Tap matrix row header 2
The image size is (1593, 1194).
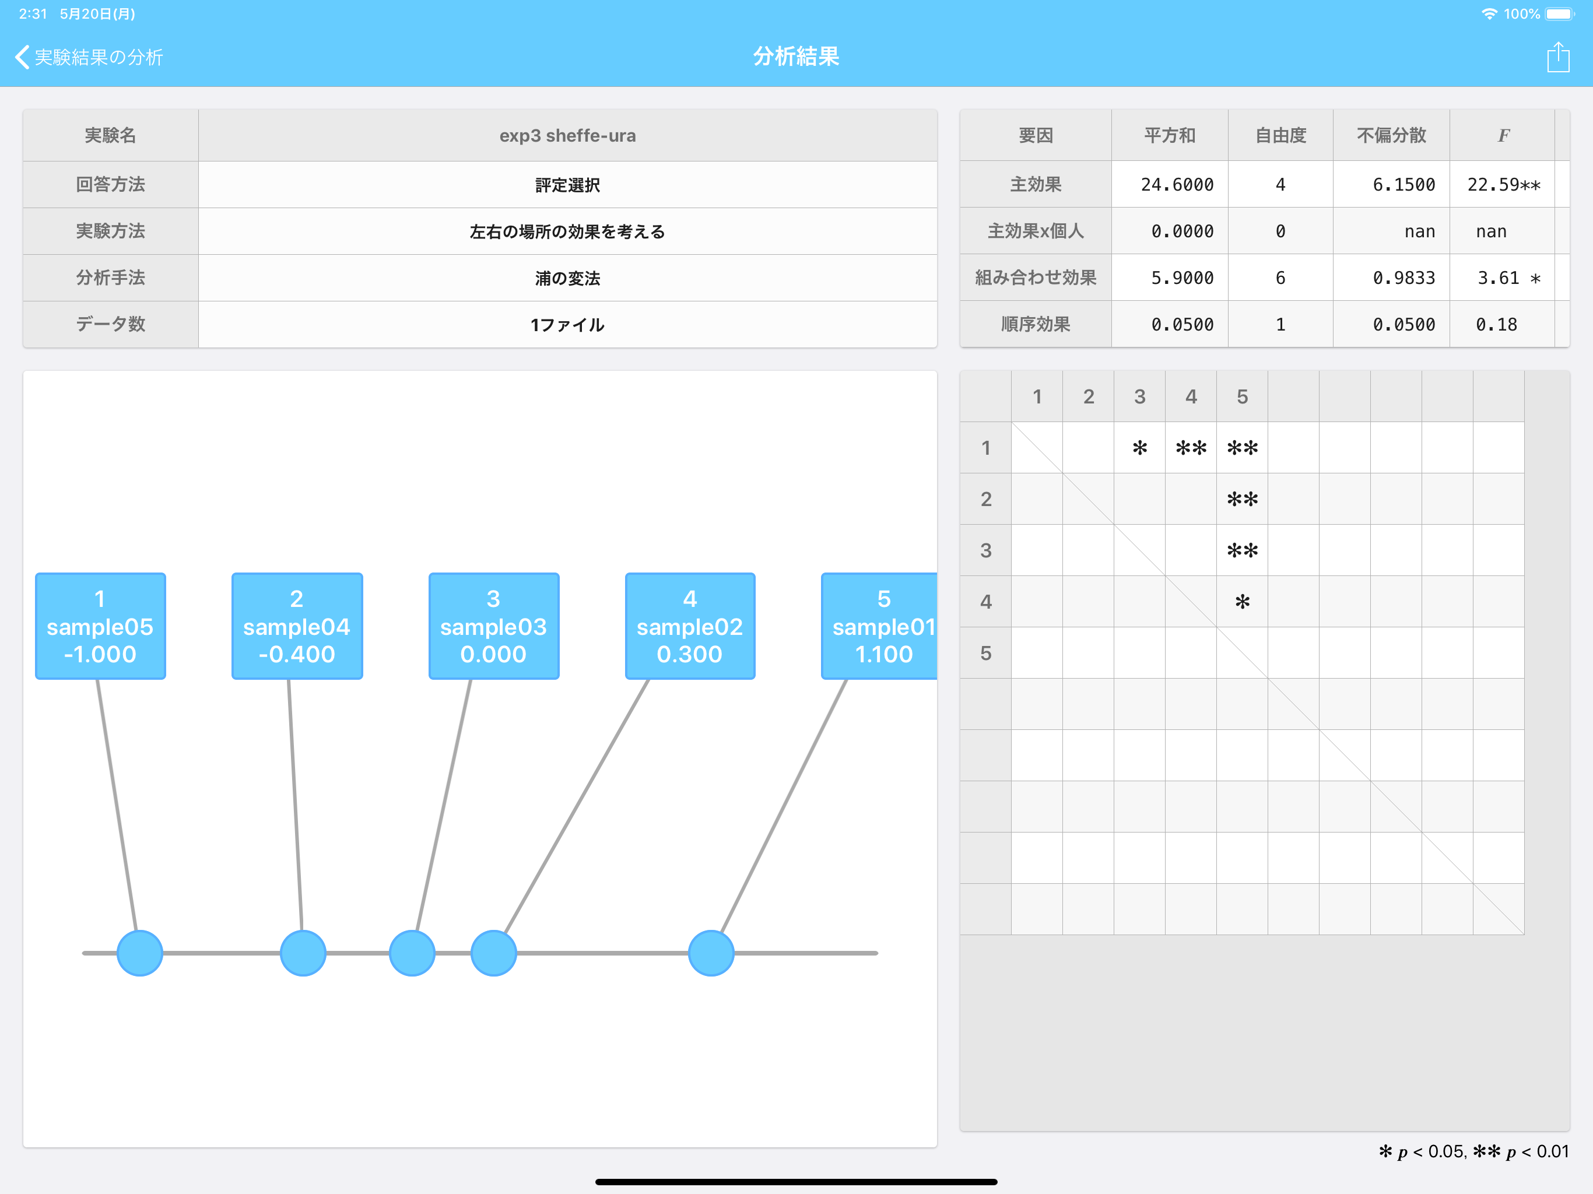[x=986, y=498]
